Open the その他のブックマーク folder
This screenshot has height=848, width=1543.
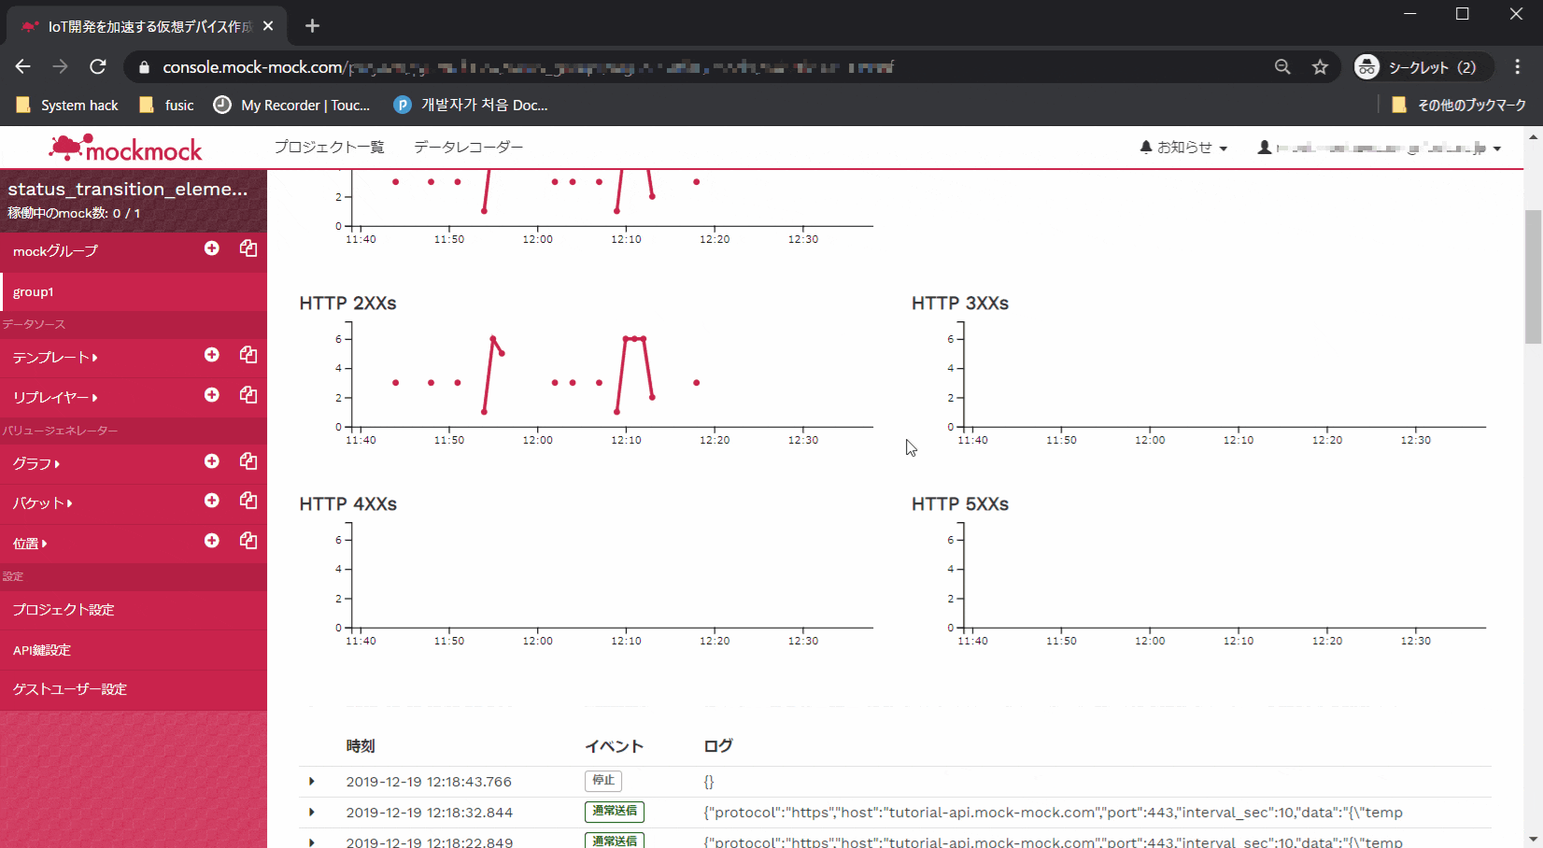pyautogui.click(x=1459, y=106)
